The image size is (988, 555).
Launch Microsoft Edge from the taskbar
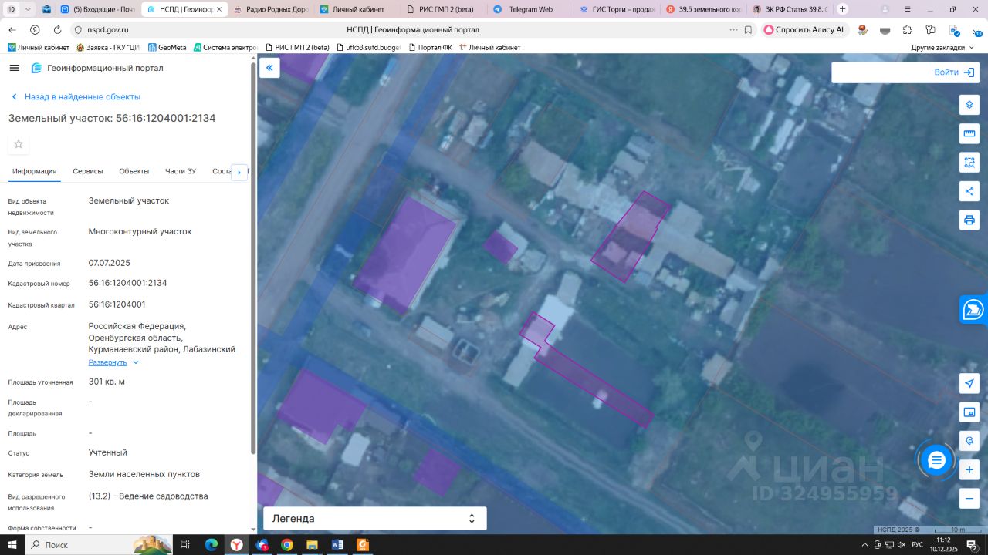[211, 545]
